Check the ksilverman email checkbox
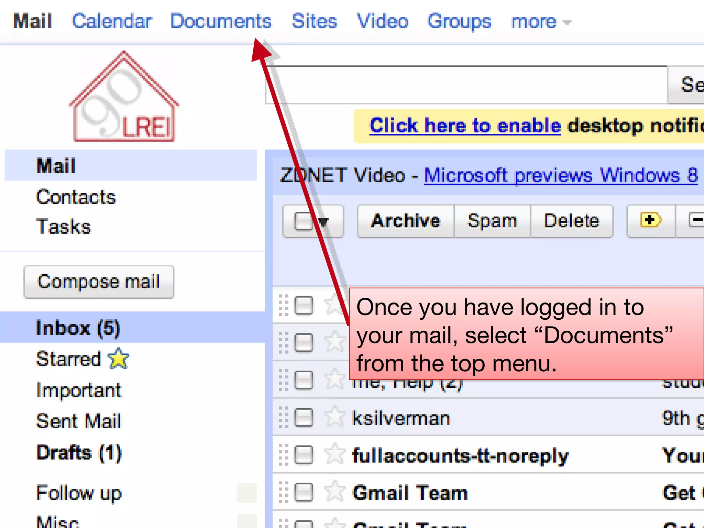This screenshot has height=528, width=704. coord(304,418)
